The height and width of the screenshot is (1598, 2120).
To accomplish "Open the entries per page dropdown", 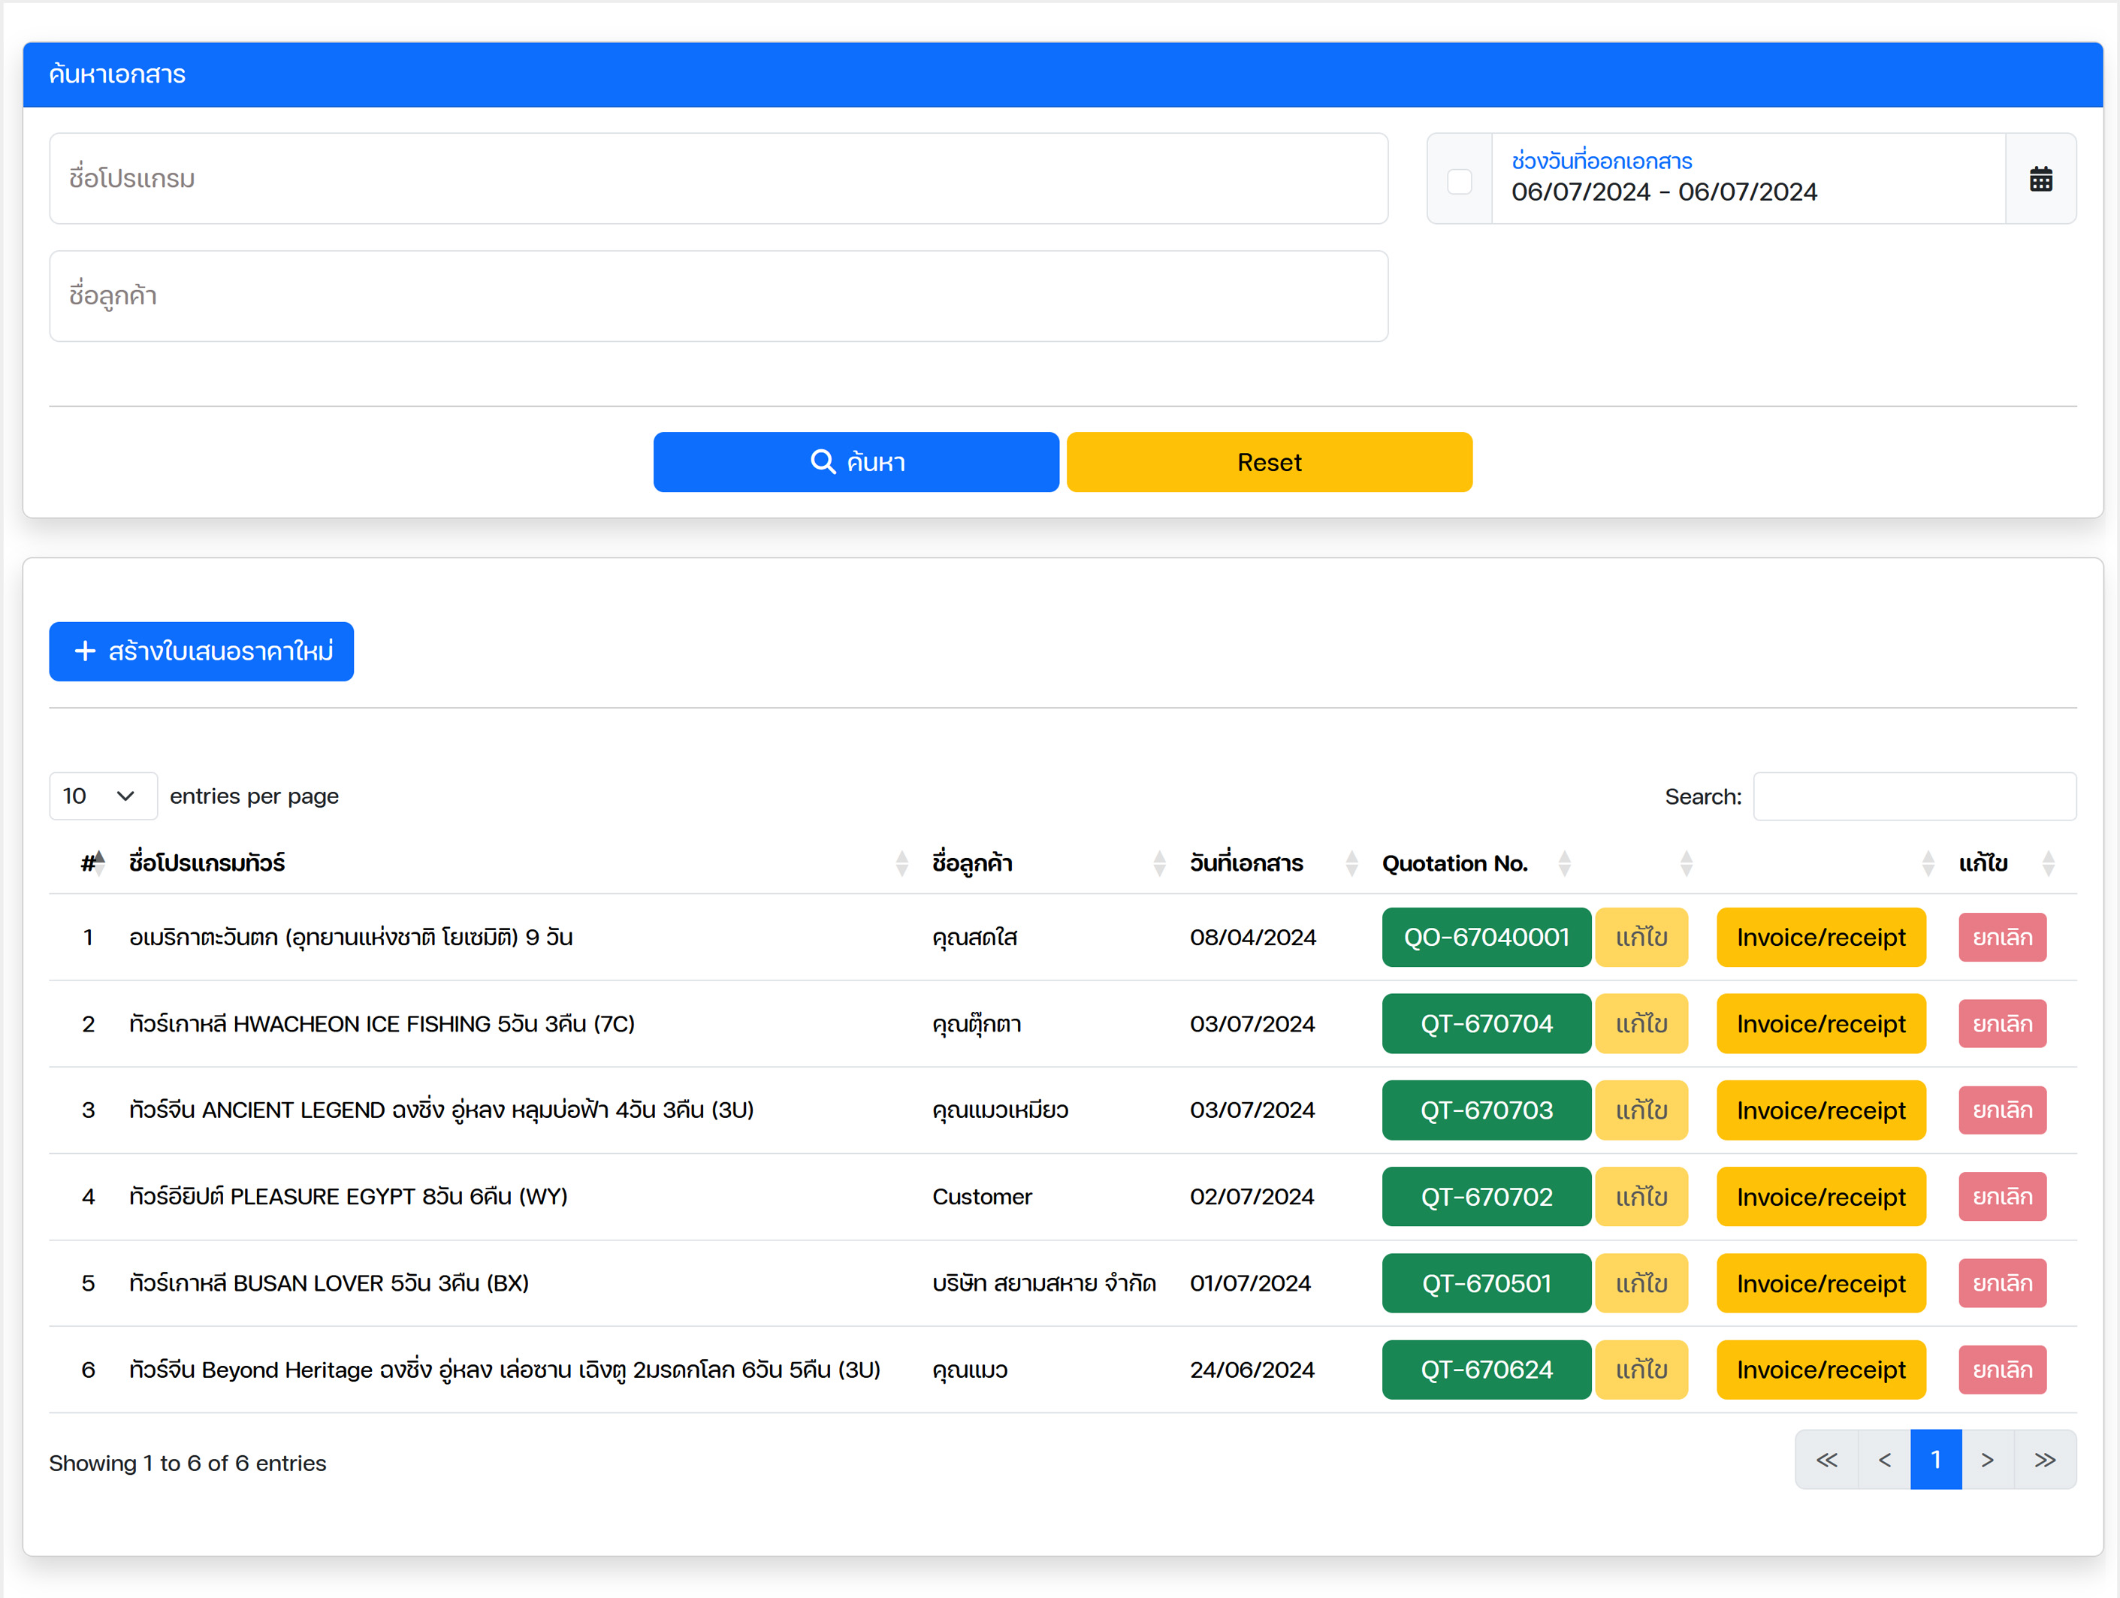I will (103, 796).
